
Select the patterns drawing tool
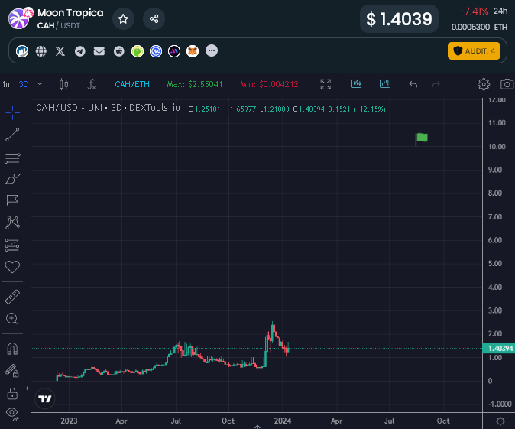coord(12,223)
